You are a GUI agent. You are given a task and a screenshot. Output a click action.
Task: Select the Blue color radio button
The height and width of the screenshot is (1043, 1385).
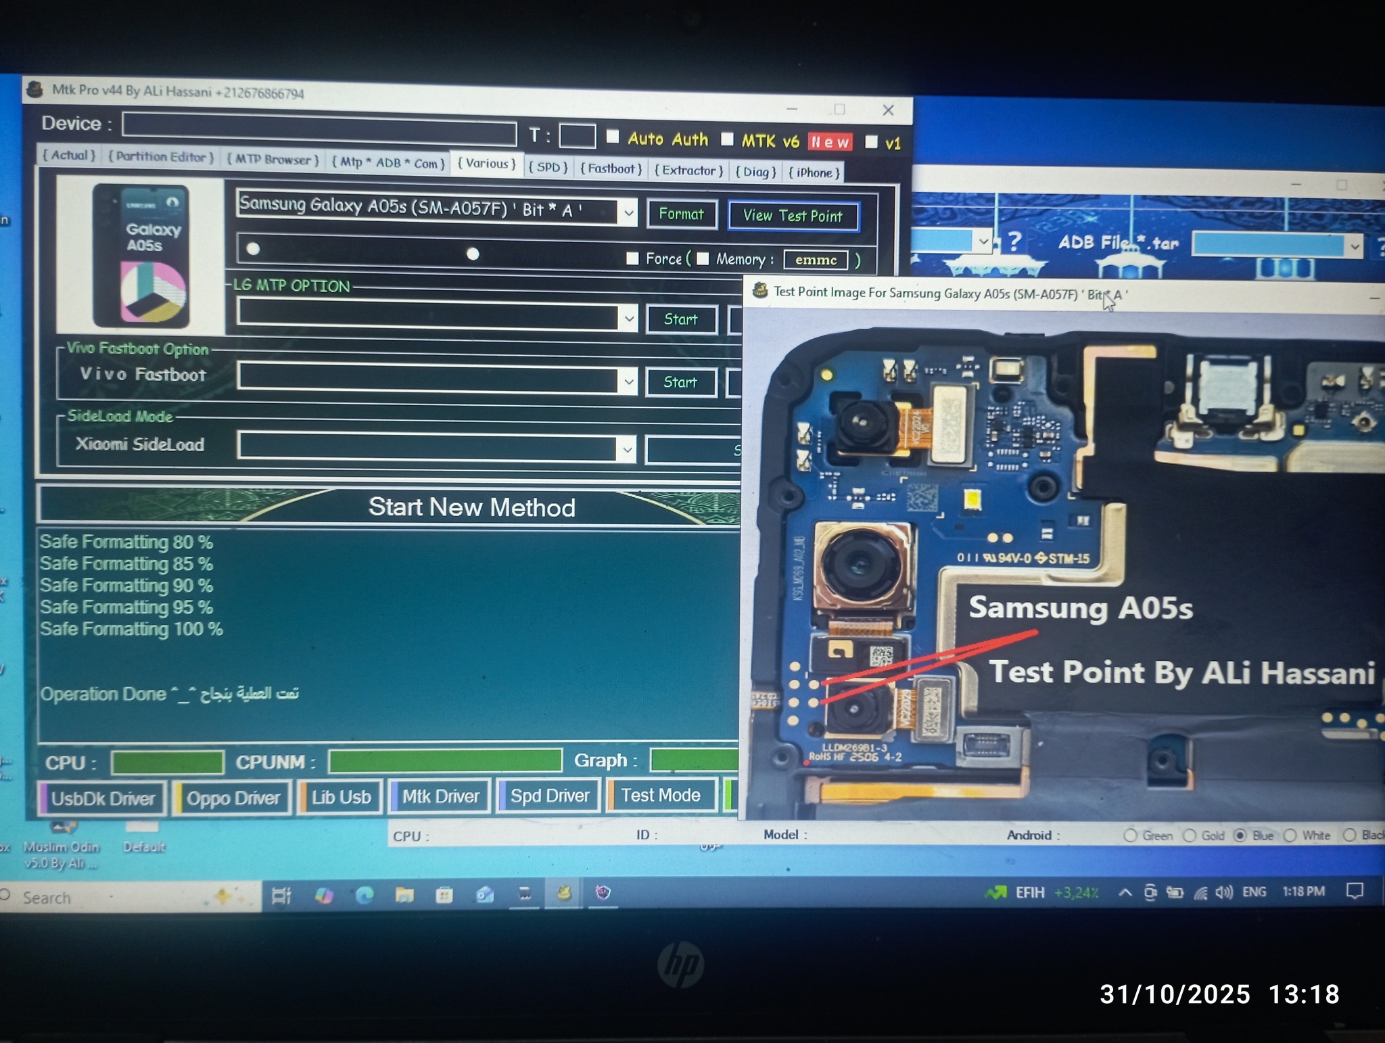pyautogui.click(x=1240, y=835)
